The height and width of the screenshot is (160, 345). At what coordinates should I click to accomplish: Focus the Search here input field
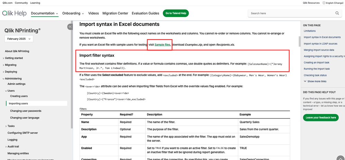tap(291, 13)
